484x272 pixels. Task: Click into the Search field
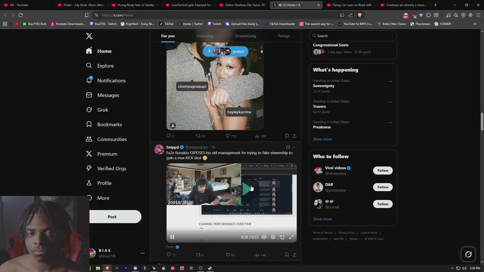coord(352,36)
